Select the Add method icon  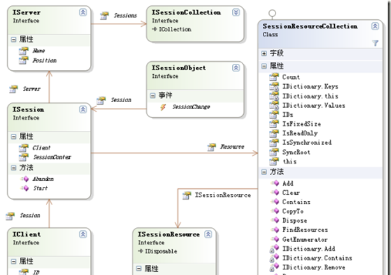point(276,183)
